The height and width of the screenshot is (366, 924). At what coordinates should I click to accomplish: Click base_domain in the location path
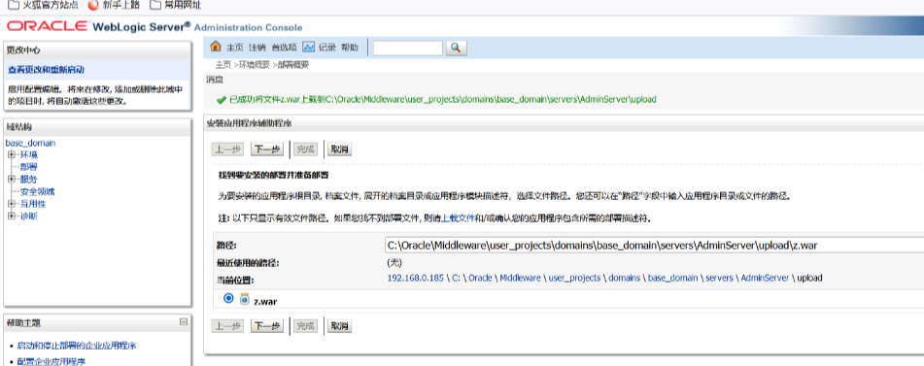tap(673, 278)
